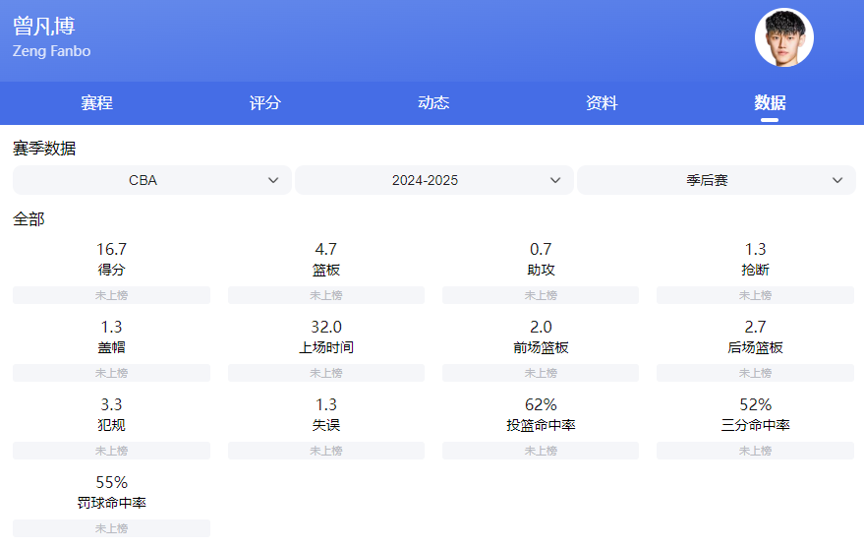864x549 pixels.
Task: Select the 数据 tab
Action: point(770,102)
